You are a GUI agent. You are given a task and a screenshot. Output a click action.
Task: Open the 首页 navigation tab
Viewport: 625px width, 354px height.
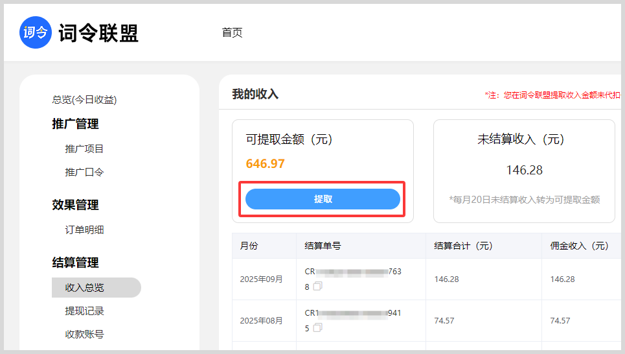232,32
